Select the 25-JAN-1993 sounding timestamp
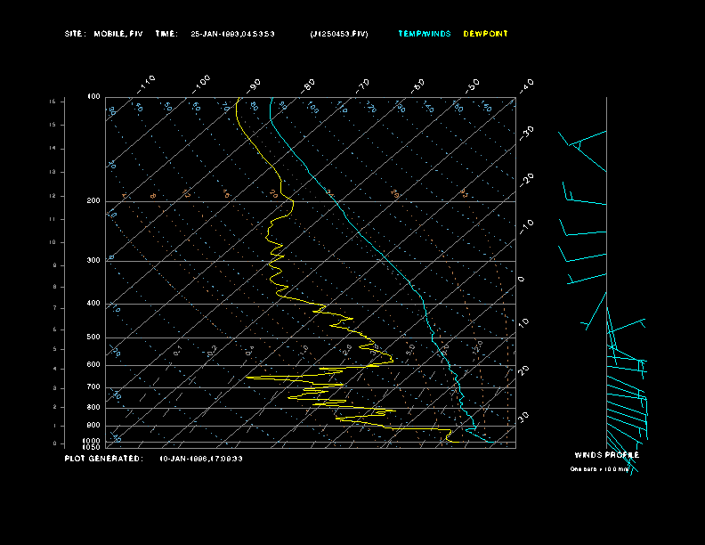This screenshot has width=705, height=545. 232,34
